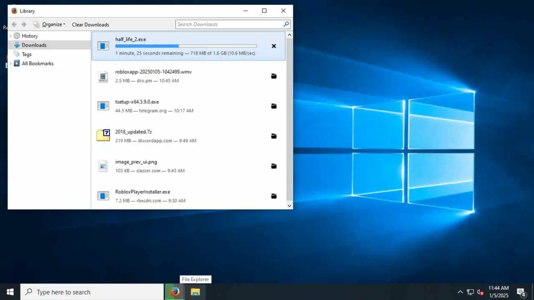Click the half_life_2.exe download progress bar
Viewport: 534px width, 300px height.
click(x=186, y=46)
